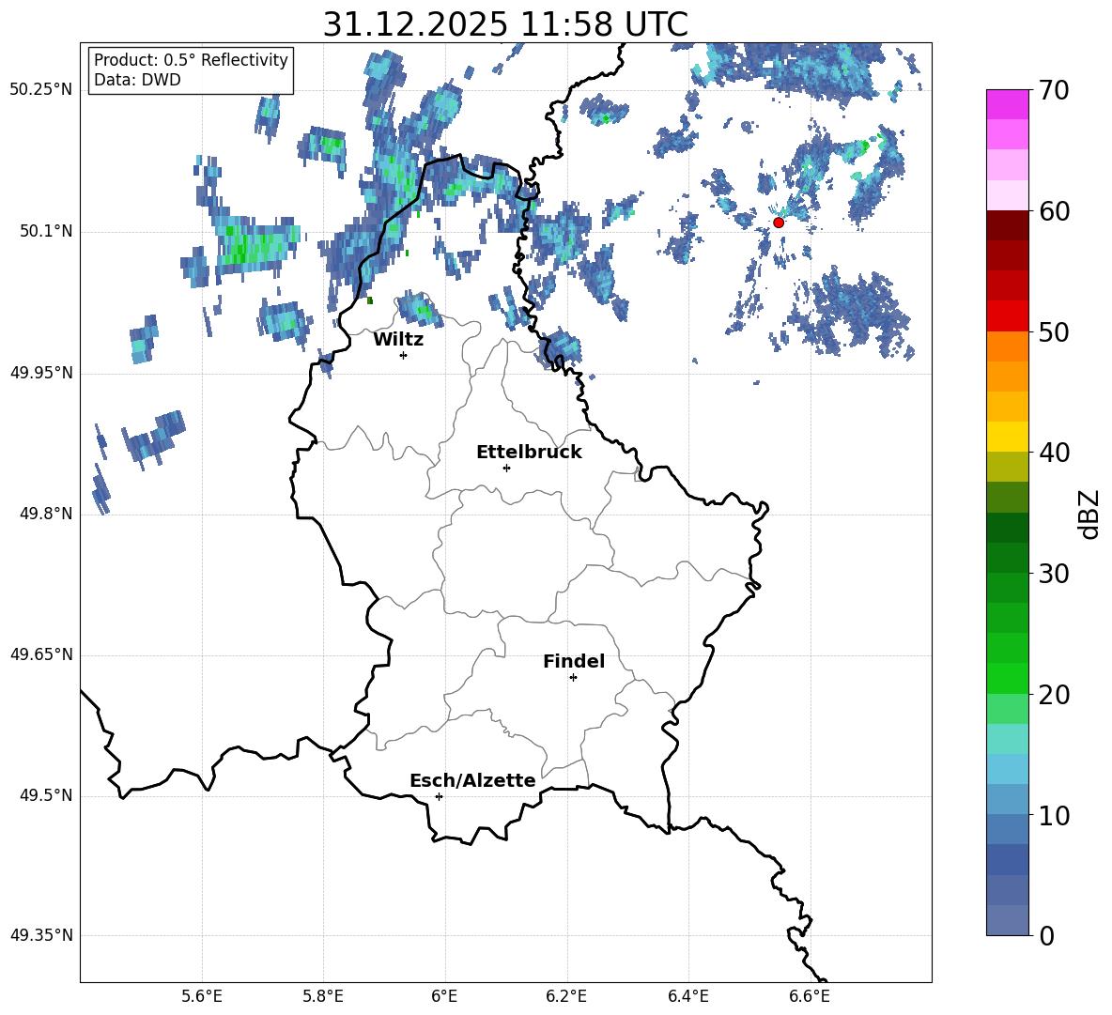Click the 'Wiltz' map label

click(398, 340)
